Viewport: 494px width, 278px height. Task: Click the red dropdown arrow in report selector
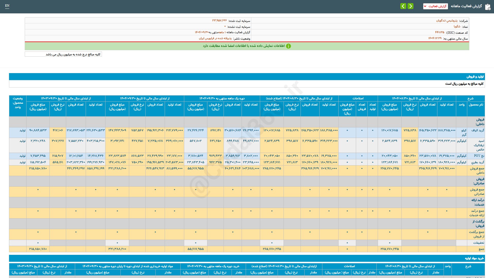[425, 6]
